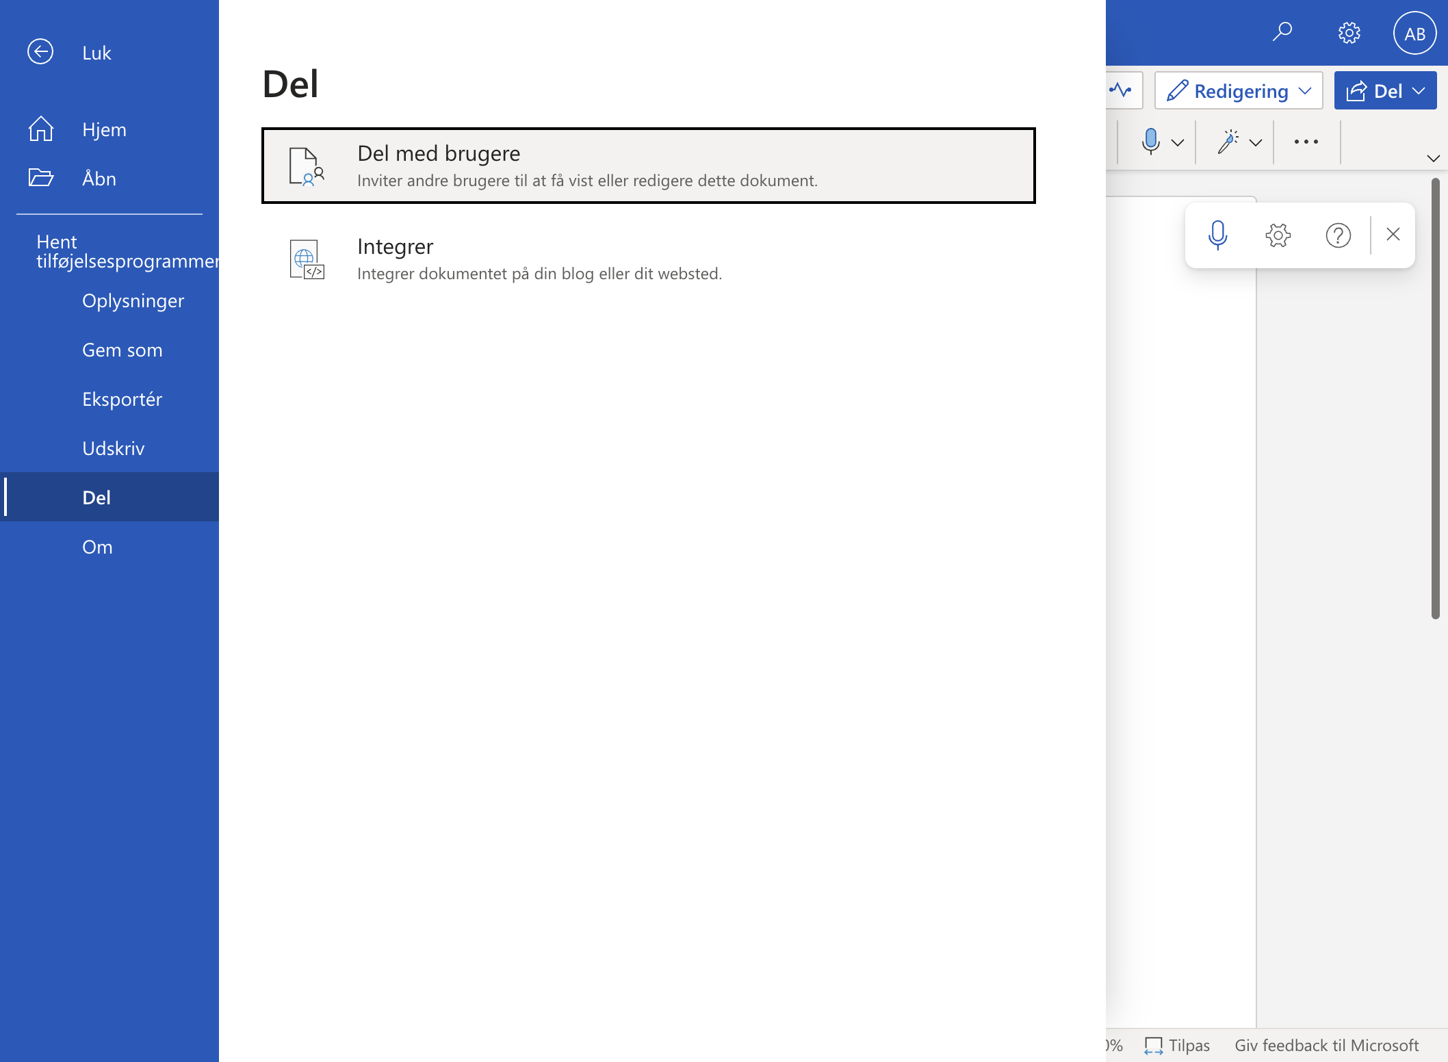
Task: Open dictation settings gear
Action: (1278, 235)
